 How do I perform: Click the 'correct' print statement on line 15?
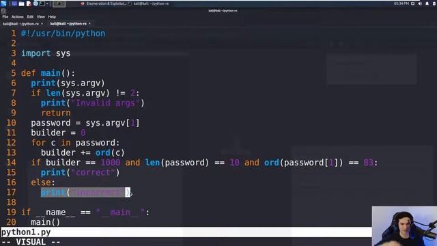point(81,172)
